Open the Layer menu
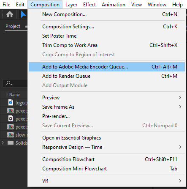This screenshot has width=187, height=189. (71, 5)
